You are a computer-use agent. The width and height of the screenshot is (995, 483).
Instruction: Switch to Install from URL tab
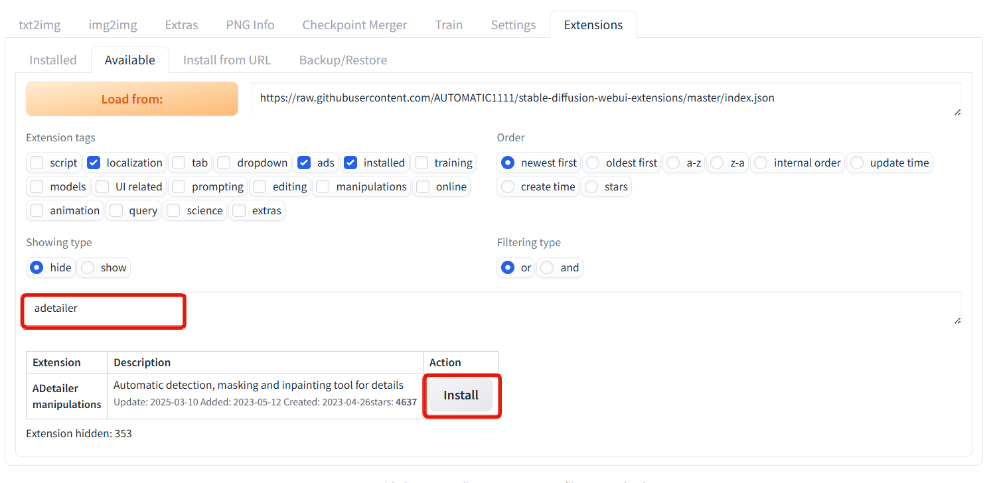coord(227,60)
